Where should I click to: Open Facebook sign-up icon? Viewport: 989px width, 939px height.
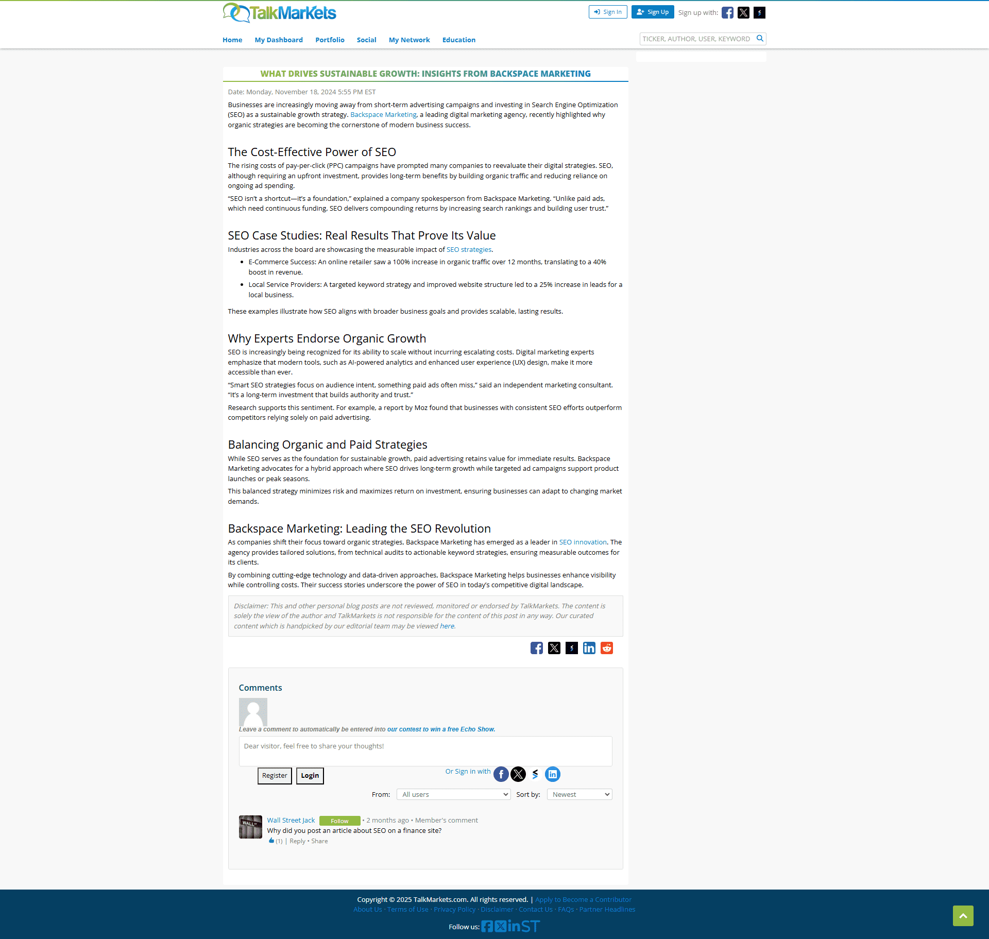point(727,12)
